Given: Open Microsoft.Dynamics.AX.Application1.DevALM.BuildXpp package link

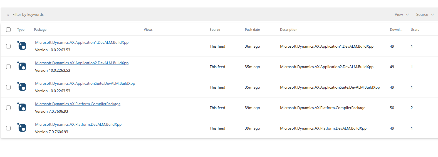Looking at the screenshot, I should coord(82,42).
